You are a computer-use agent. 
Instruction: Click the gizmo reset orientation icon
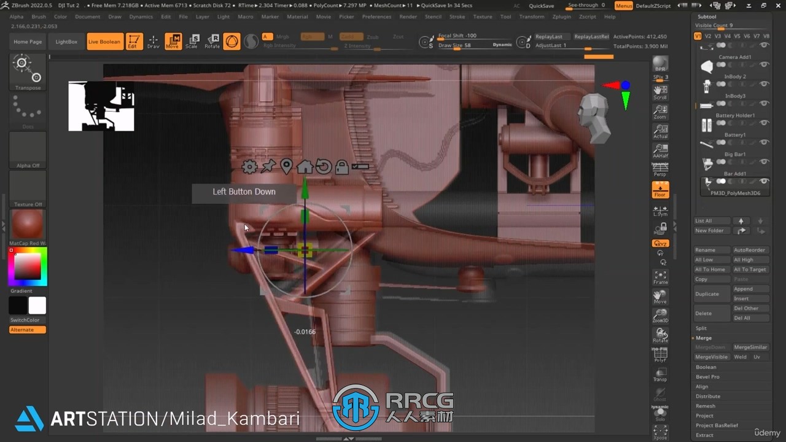pos(324,166)
